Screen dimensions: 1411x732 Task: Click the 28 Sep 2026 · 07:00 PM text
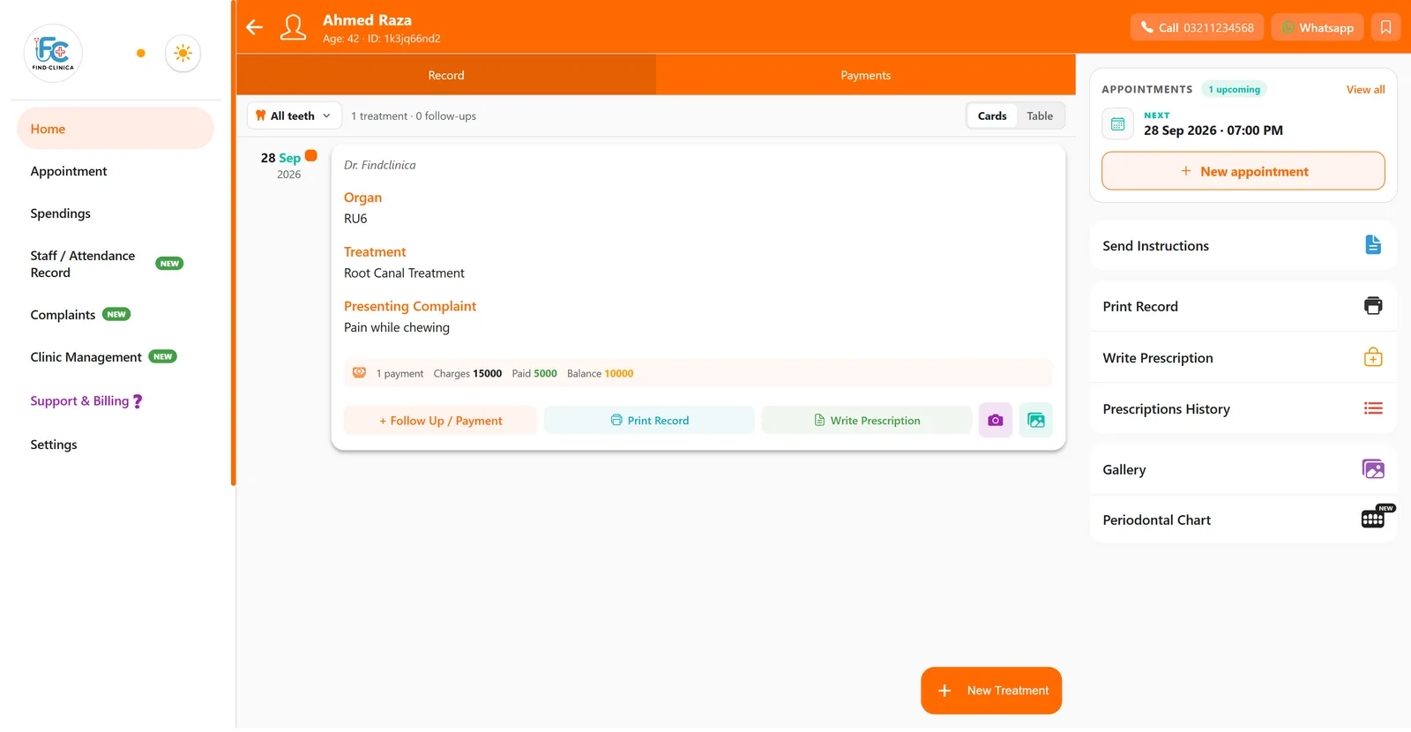1213,131
